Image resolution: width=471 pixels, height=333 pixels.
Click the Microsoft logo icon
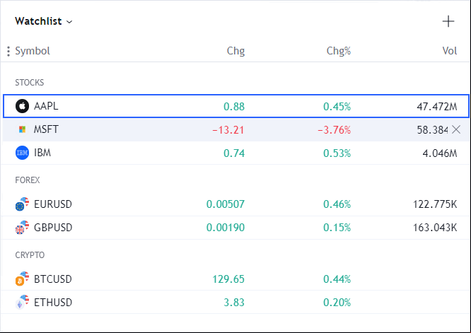(22, 129)
